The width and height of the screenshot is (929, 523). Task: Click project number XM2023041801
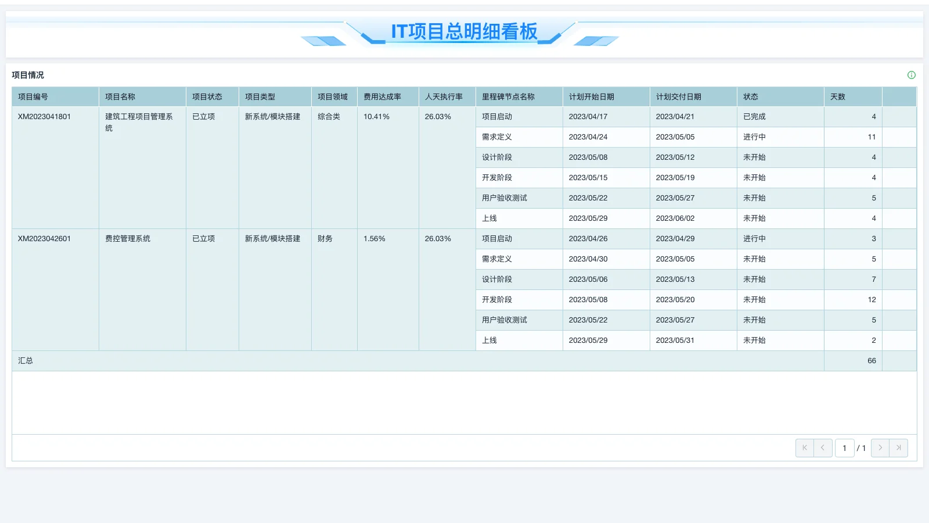(44, 116)
